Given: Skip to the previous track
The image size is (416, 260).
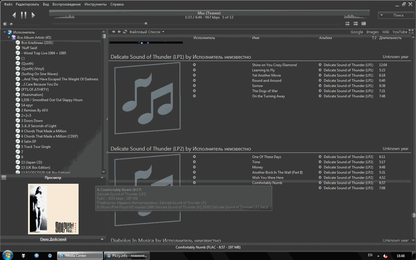Looking at the screenshot, I should (x=14, y=15).
